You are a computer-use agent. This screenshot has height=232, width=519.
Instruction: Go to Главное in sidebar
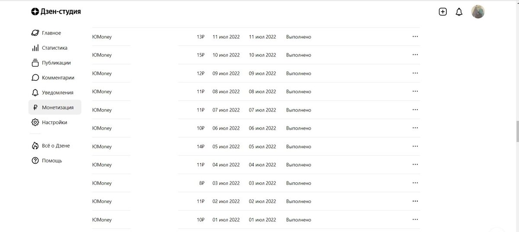pyautogui.click(x=51, y=33)
